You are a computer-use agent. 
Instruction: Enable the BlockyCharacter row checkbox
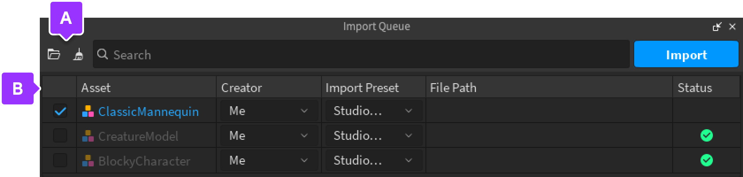point(60,160)
